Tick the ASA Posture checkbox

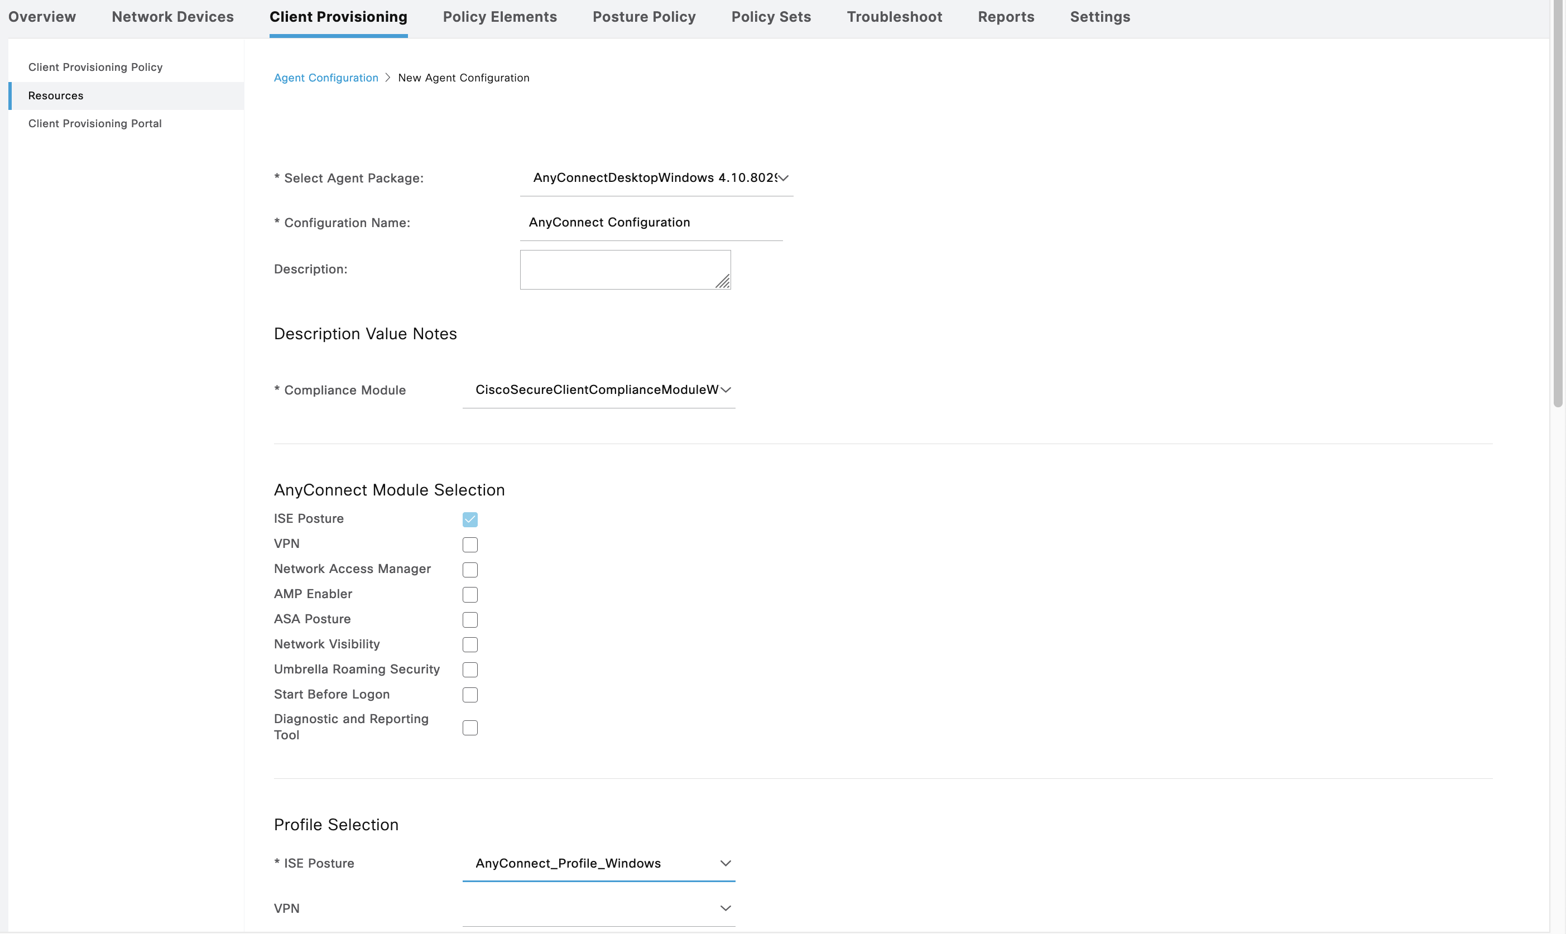coord(469,620)
